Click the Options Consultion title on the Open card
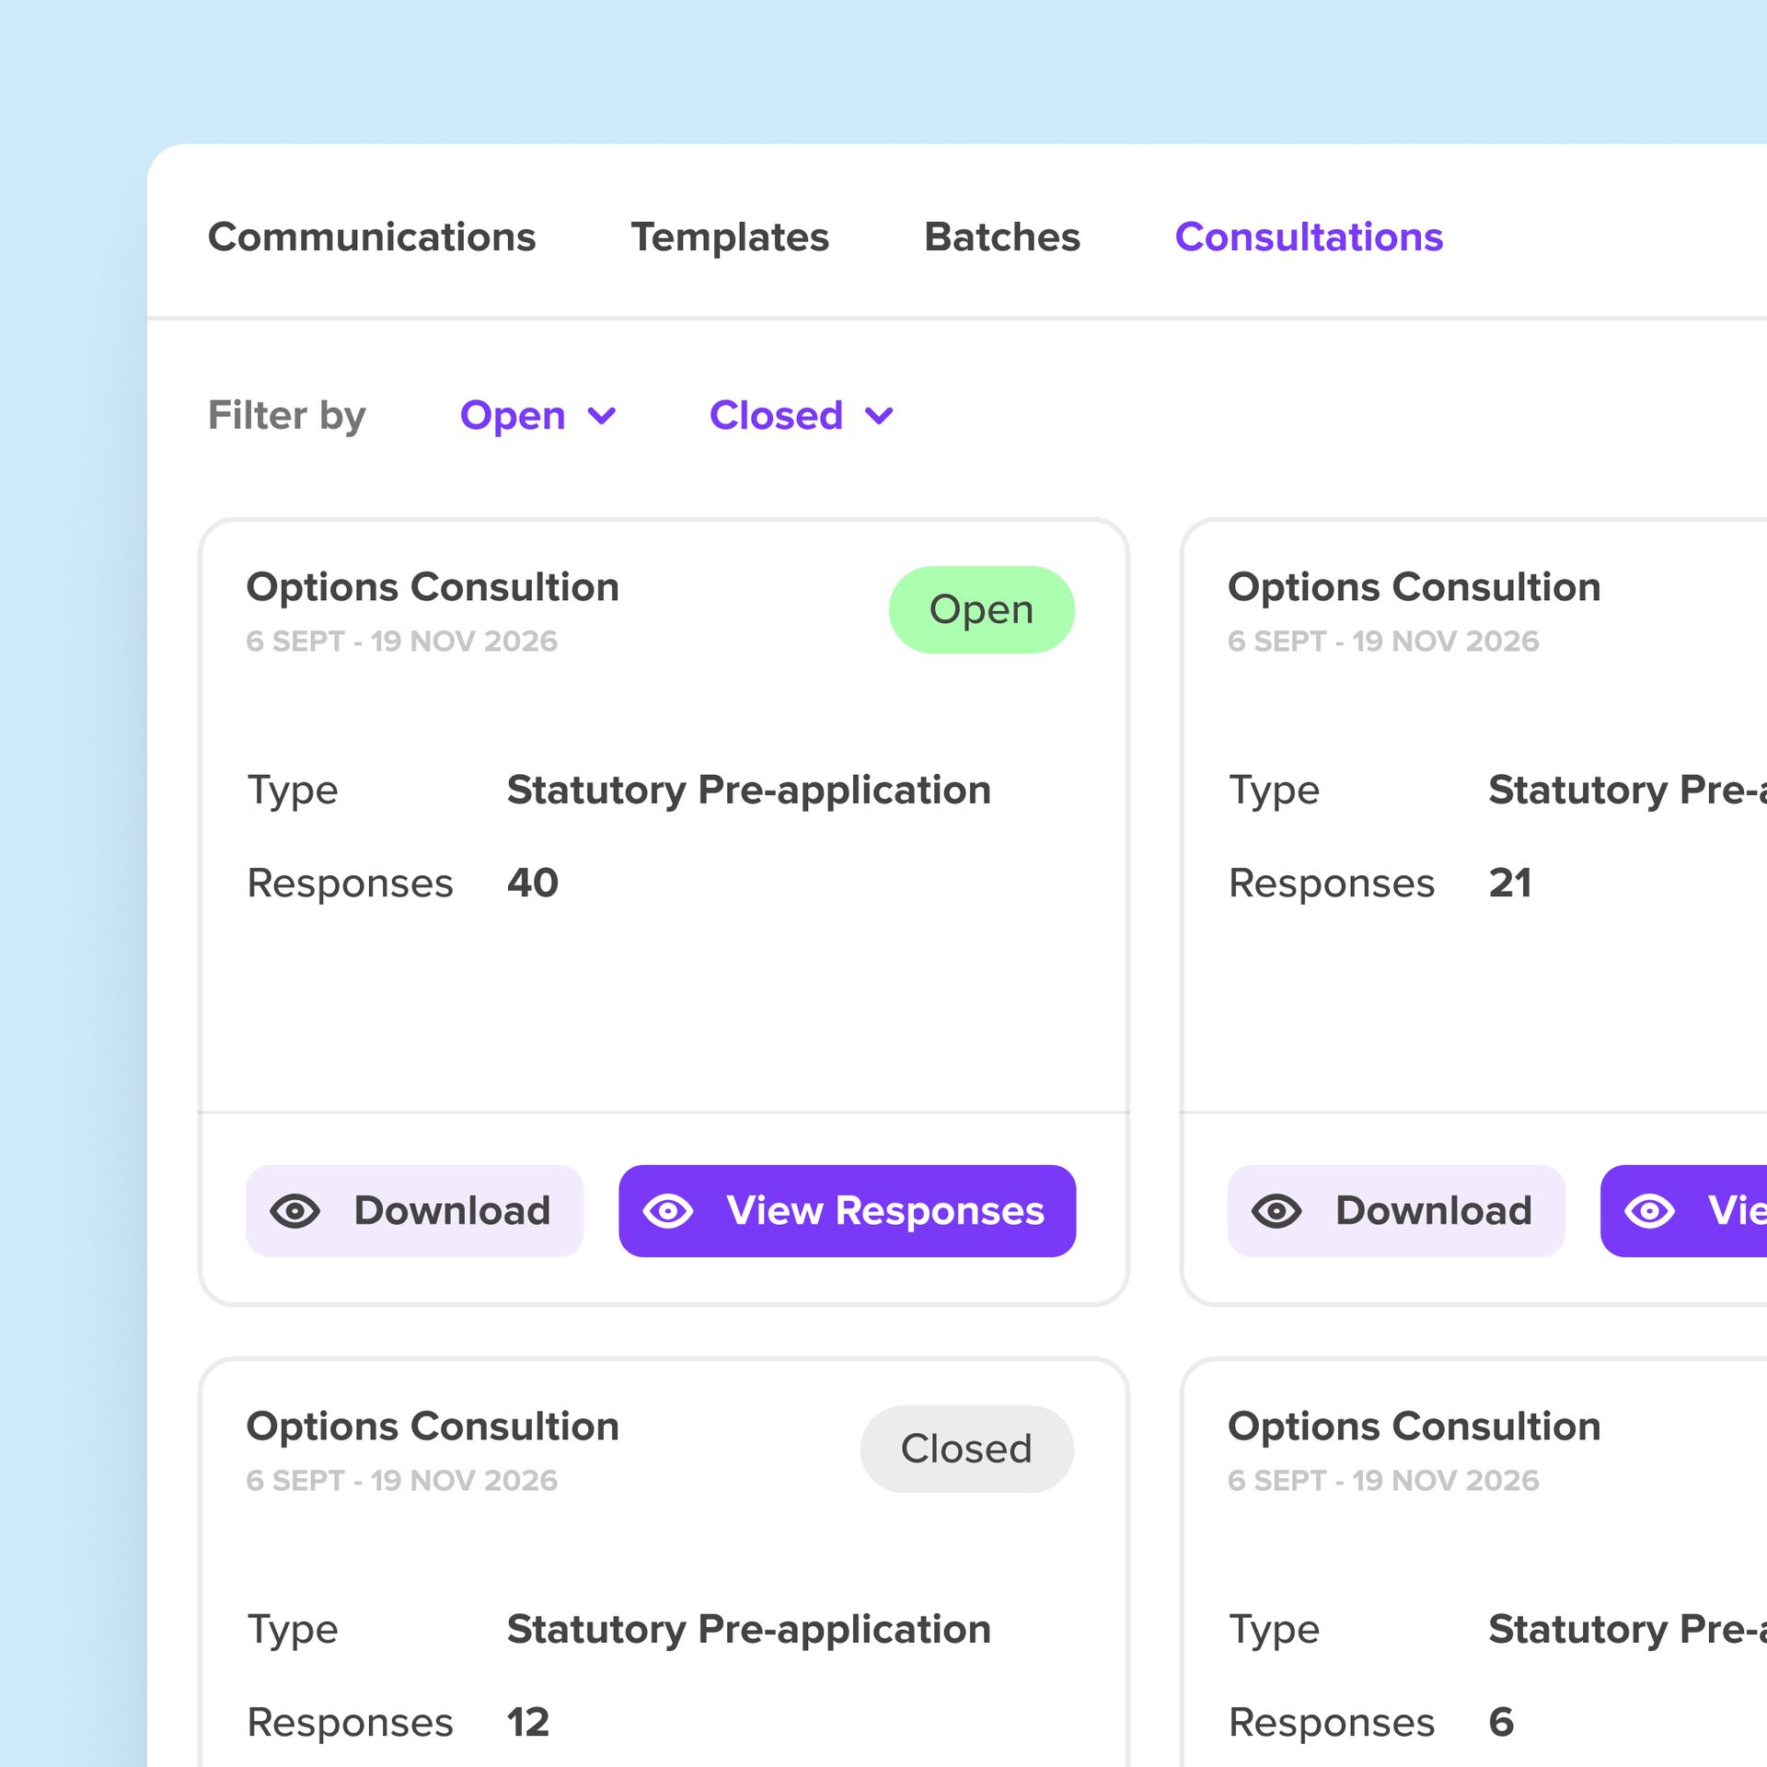Image resolution: width=1767 pixels, height=1767 pixels. click(433, 587)
